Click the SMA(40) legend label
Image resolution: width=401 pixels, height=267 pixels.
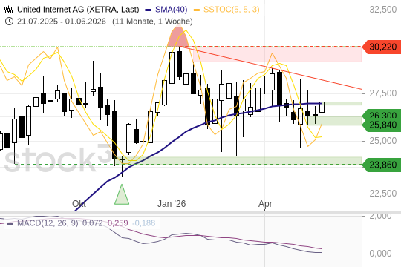pos(171,10)
